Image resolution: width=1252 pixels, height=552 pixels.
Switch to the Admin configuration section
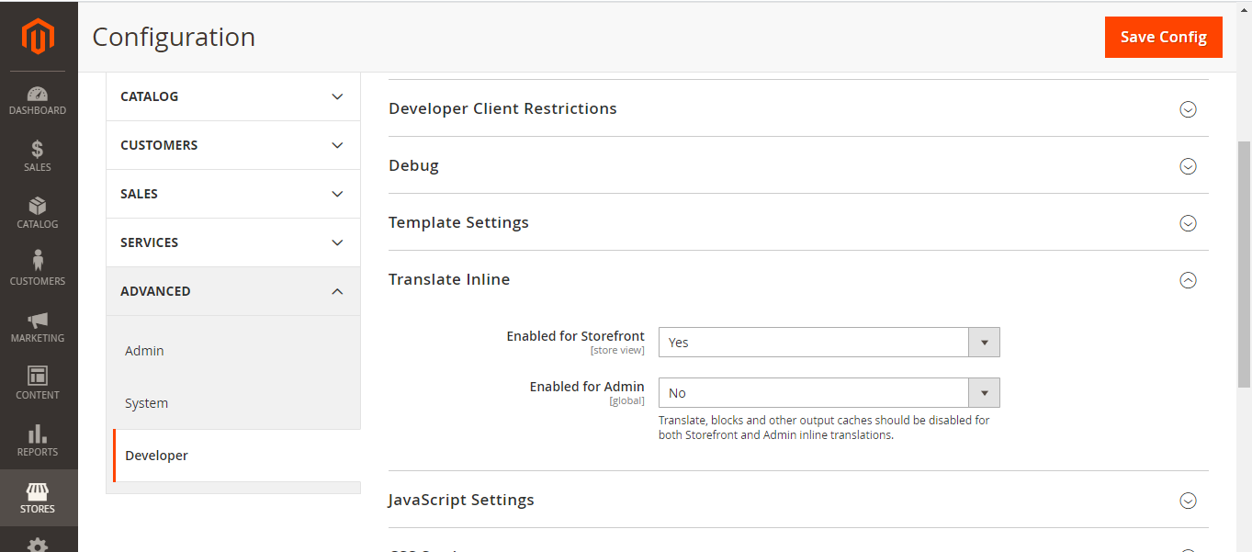pos(143,350)
